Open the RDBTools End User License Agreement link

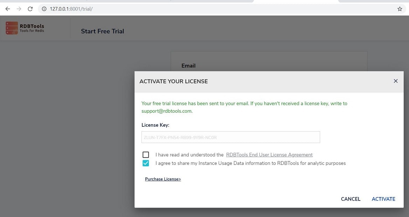click(x=269, y=155)
